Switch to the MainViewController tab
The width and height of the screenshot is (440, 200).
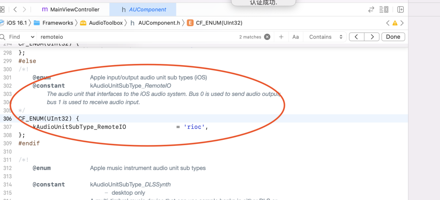click(70, 9)
